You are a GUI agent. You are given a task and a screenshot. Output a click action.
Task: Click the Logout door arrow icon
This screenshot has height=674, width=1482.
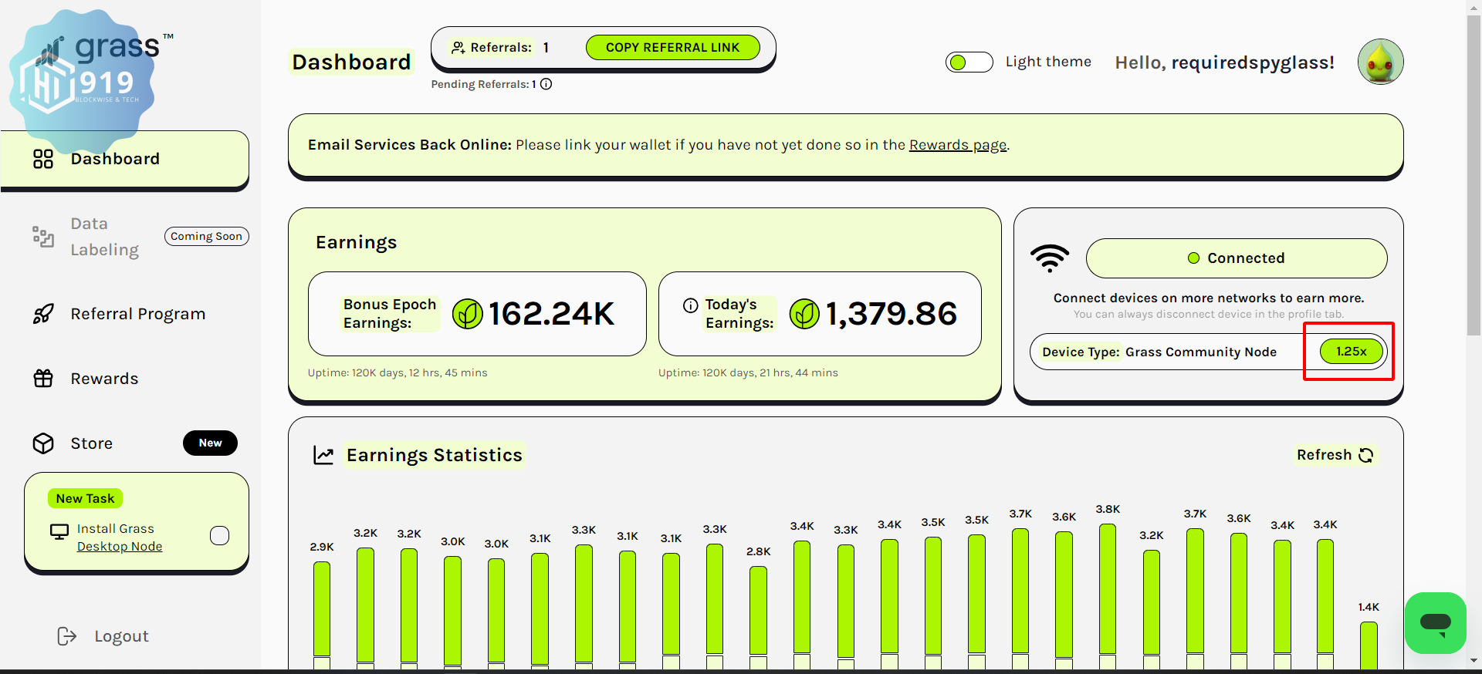67,636
